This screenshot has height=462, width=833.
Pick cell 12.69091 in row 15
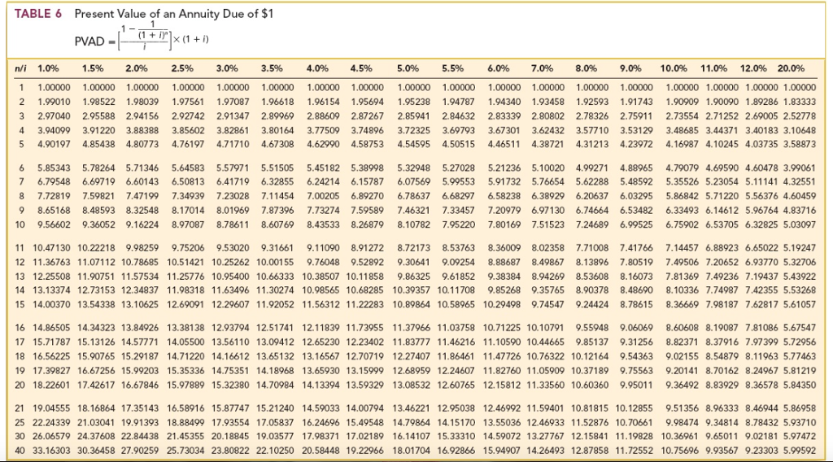(x=186, y=305)
